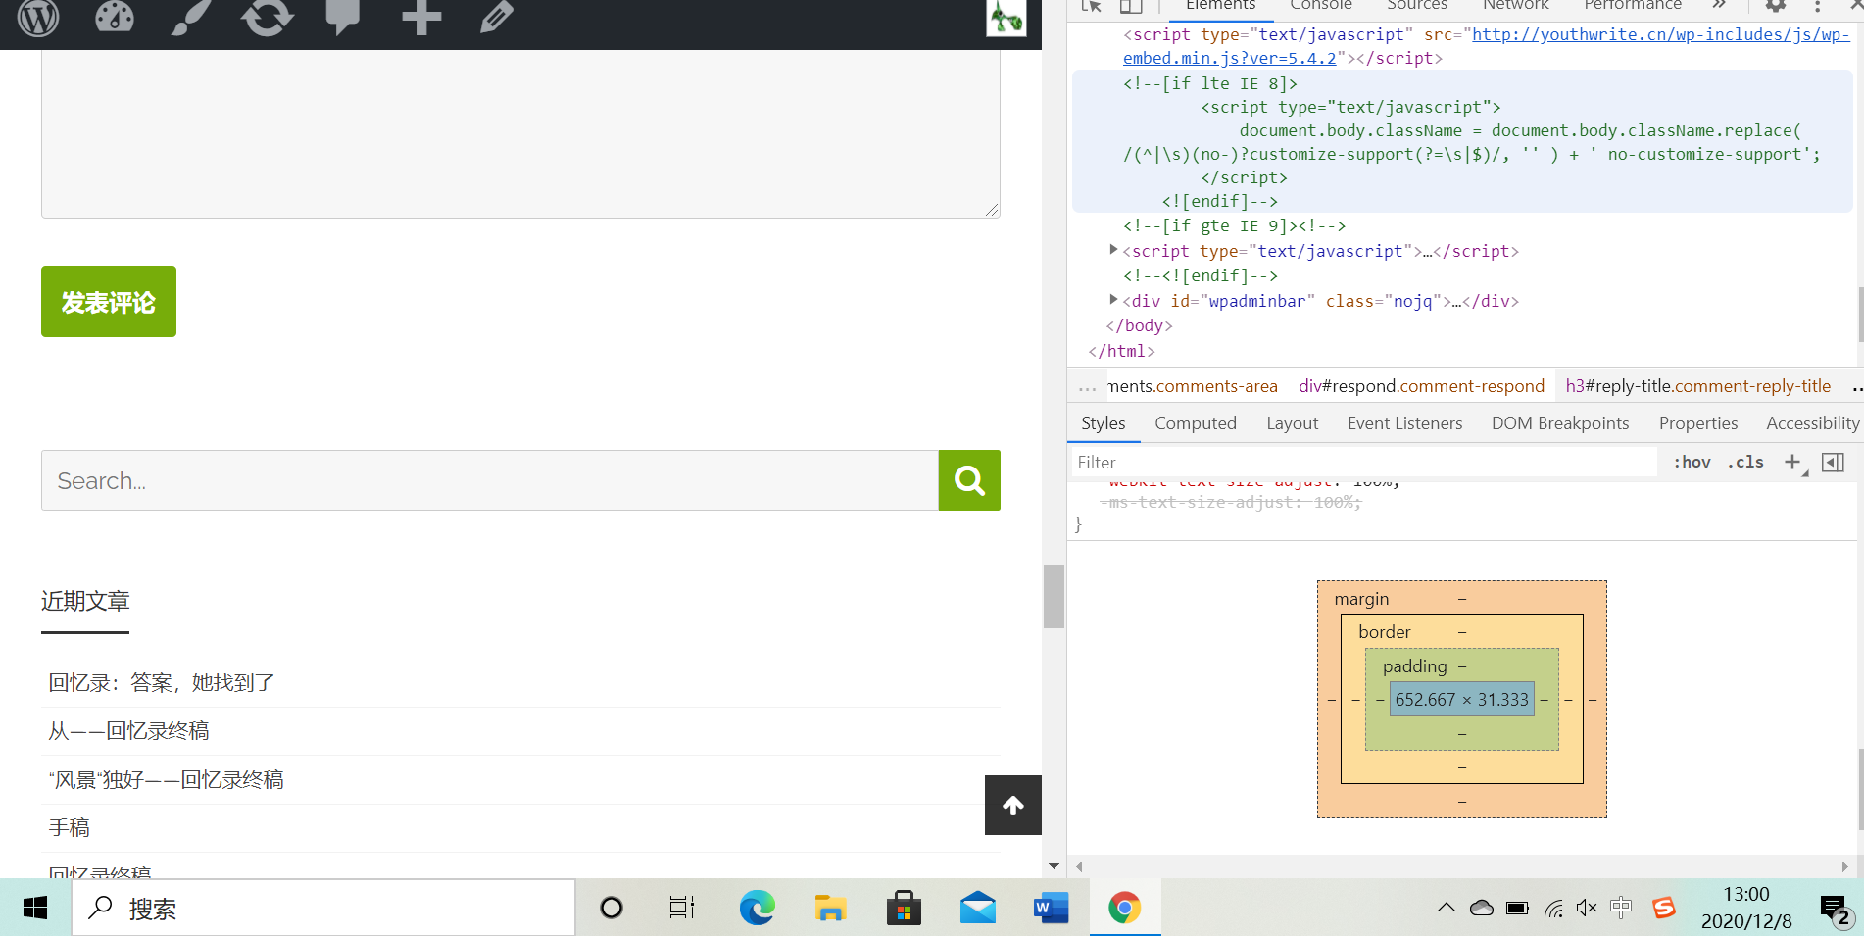Expand the div#wpadminbar node
The height and width of the screenshot is (936, 1864).
1113,300
